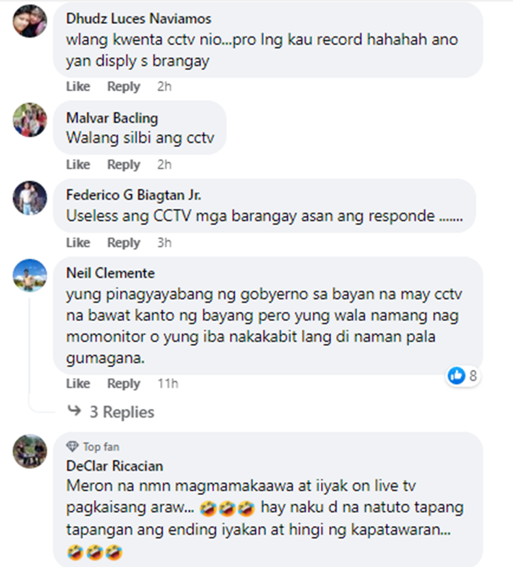Screen dimensions: 513x567
Task: View the thumbs-up reactions on Neil's comment
Action: [x=462, y=376]
